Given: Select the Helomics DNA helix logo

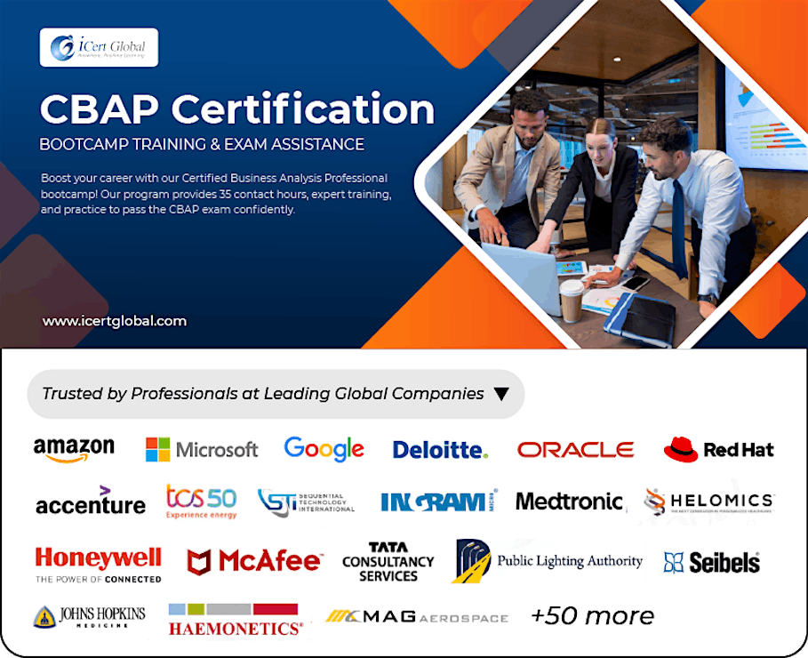Looking at the screenshot, I should click(708, 500).
